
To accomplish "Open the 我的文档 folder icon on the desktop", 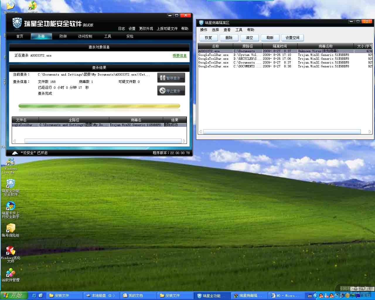I will [x=11, y=7].
